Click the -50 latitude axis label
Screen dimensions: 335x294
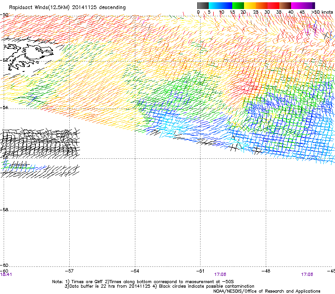(4, 15)
